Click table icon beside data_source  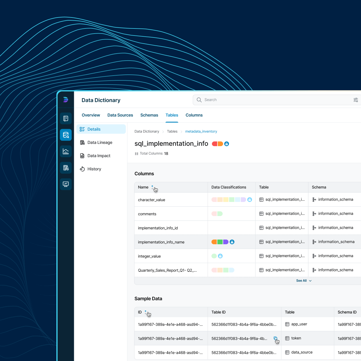coord(287,353)
